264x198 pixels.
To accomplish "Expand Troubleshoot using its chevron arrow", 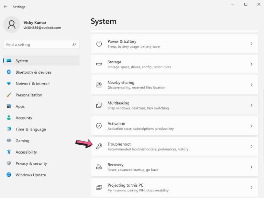I will click(251, 146).
